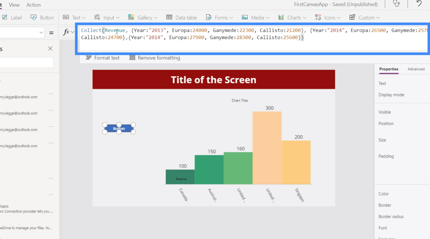Open ellipsis menu for second outlook.com connection
This screenshot has width=430, height=239.
coord(51,110)
